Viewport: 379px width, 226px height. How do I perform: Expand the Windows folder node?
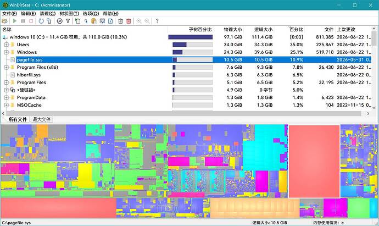pos(6,52)
